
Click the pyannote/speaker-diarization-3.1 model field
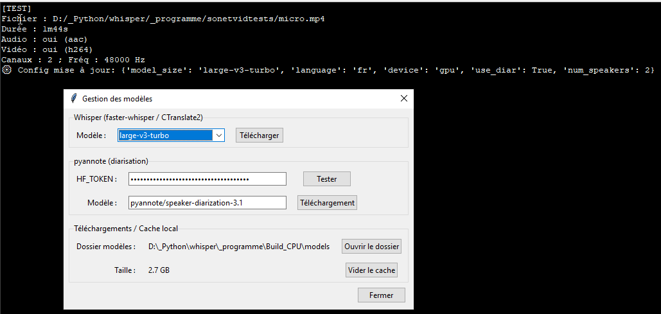207,203
